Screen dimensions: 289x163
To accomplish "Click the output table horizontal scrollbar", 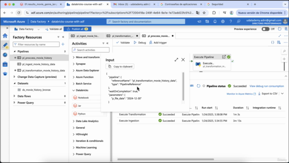I will tap(166, 159).
